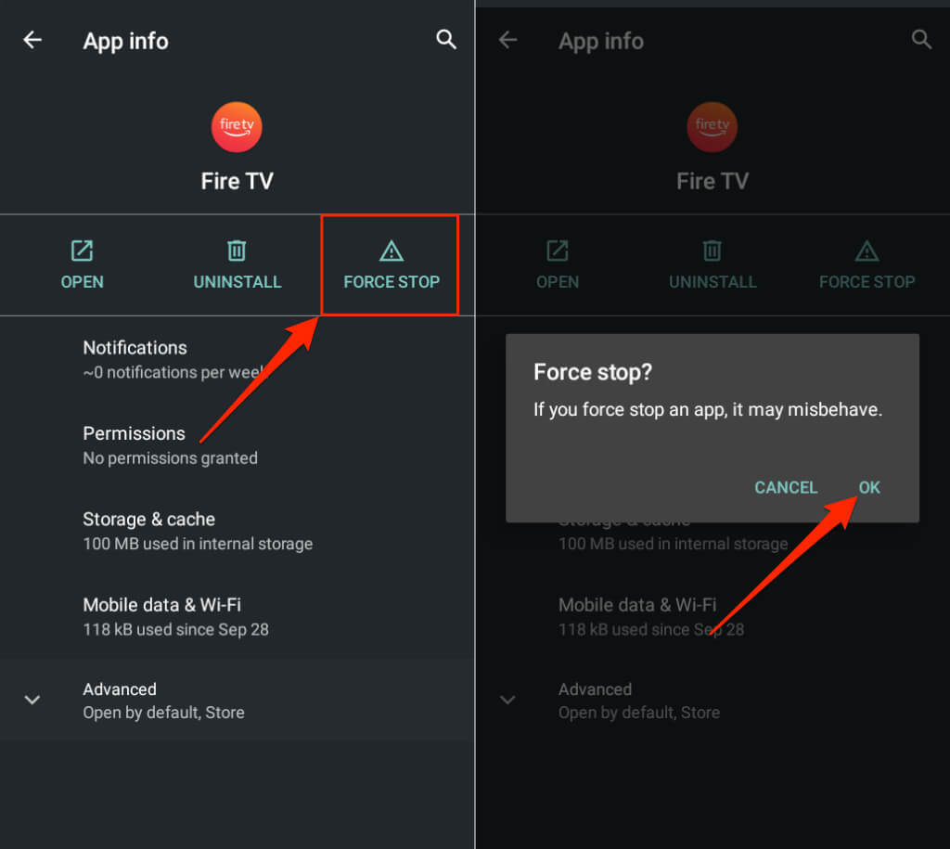
Task: Select the undimmed Storage & cache entry
Action: click(198, 531)
